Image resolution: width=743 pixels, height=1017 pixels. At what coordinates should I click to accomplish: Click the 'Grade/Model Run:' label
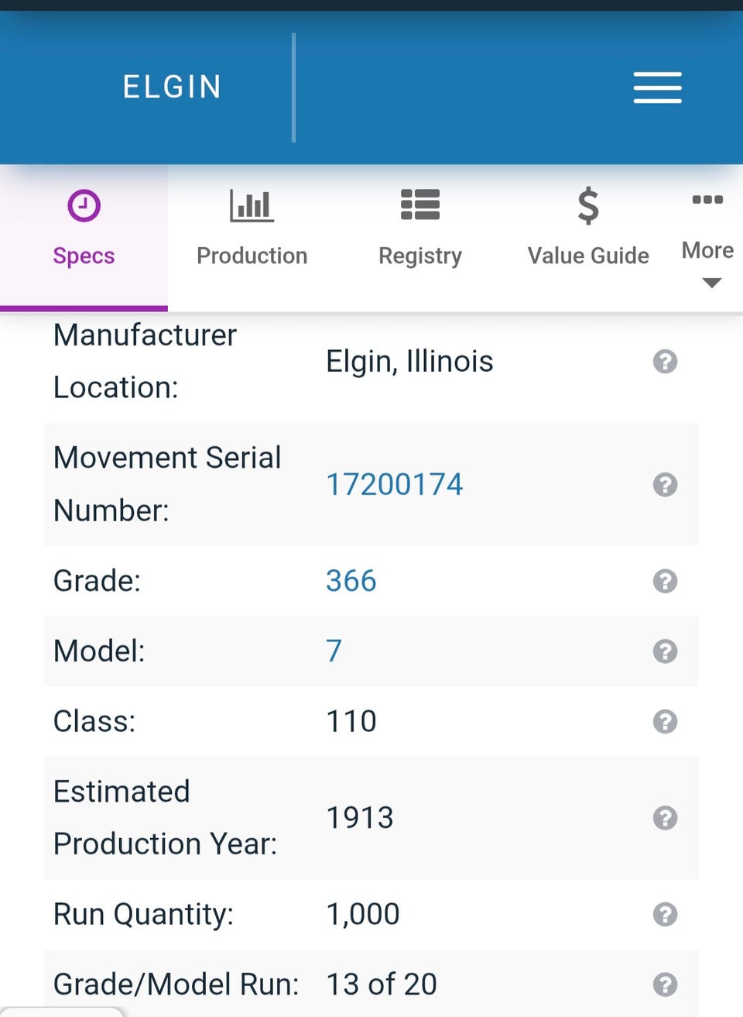click(176, 984)
